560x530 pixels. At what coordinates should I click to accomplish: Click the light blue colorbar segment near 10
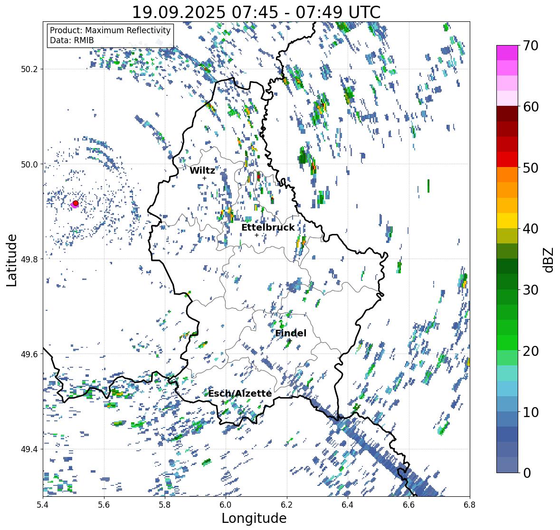point(507,404)
